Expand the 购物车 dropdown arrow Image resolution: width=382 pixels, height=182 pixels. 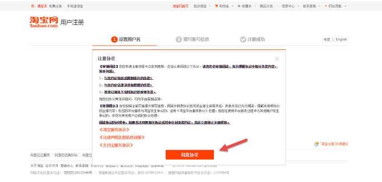pyautogui.click(x=233, y=6)
